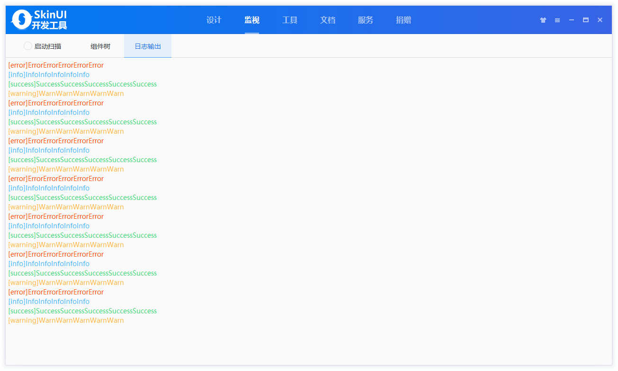Open the skin theme shirt icon
This screenshot has width=618, height=371.
pos(543,20)
